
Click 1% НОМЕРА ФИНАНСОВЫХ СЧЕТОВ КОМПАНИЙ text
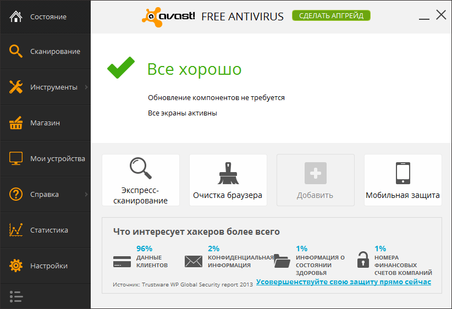click(403, 260)
